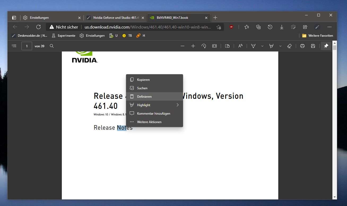
Task: Click the address bar URL
Action: [148, 27]
